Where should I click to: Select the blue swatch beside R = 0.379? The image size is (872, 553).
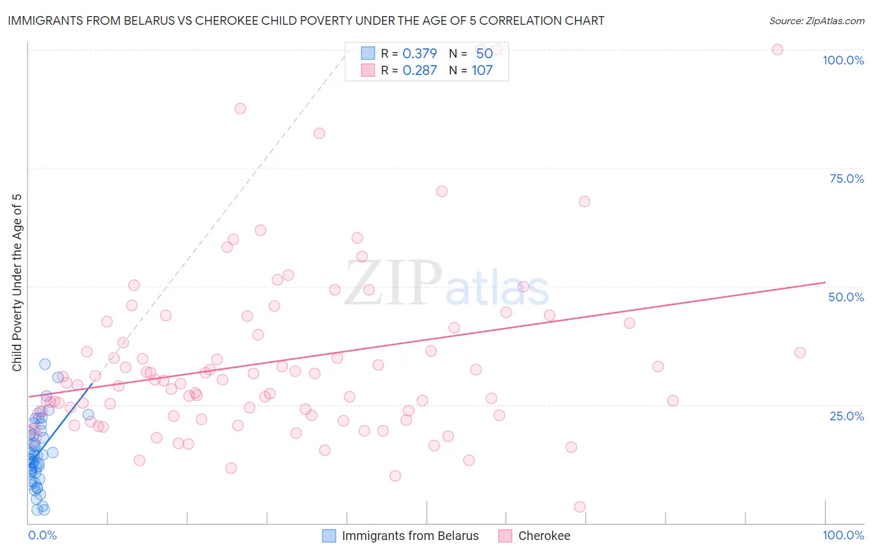click(x=368, y=53)
